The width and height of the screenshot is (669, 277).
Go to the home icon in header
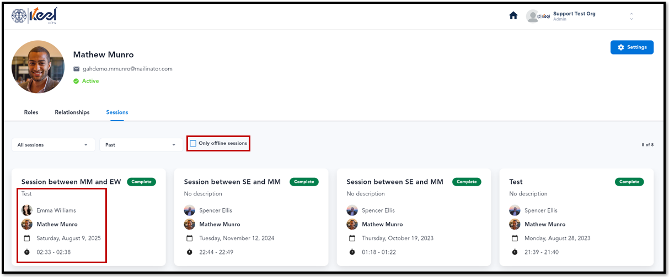(x=513, y=15)
